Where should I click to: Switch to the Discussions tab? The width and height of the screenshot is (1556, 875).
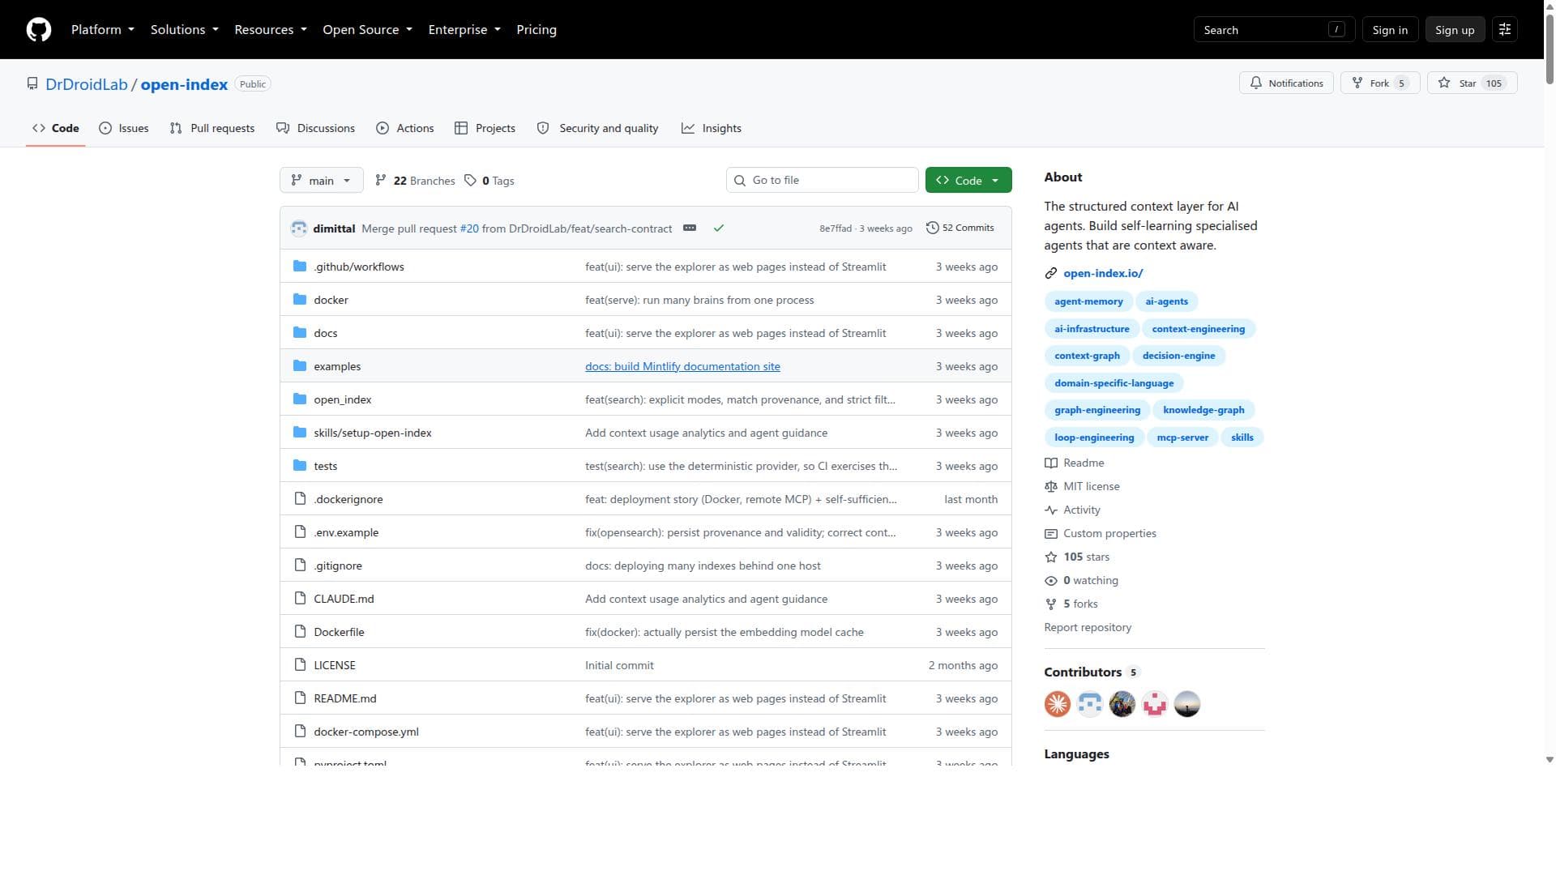point(315,129)
